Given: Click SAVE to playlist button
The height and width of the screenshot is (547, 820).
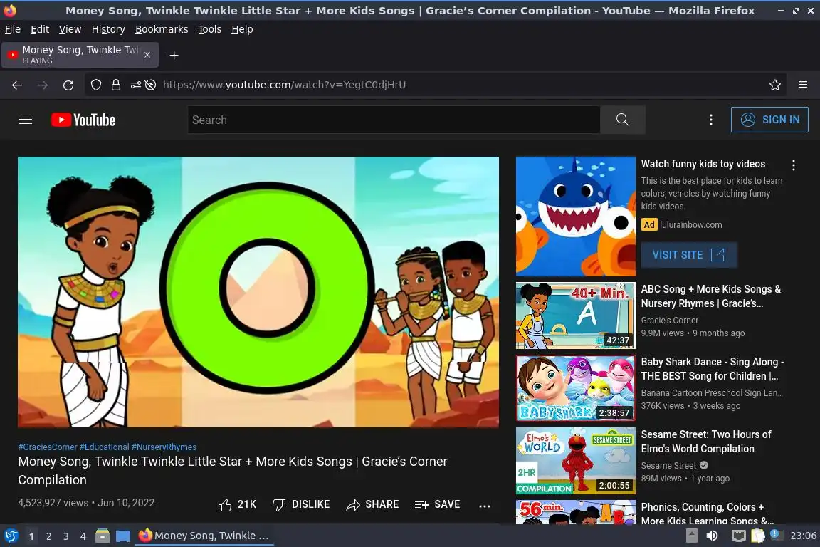Looking at the screenshot, I should tap(437, 504).
